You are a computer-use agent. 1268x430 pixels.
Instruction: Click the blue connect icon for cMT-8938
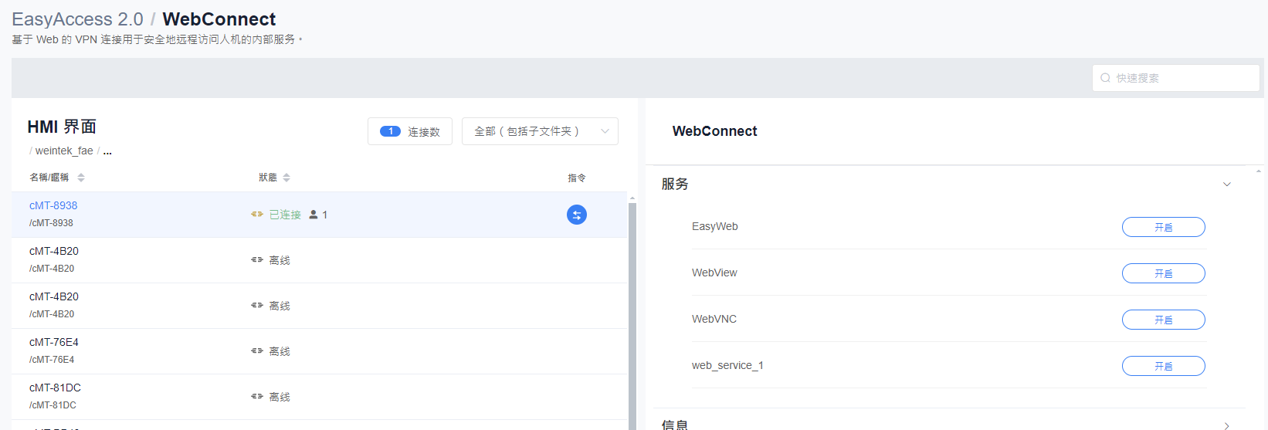[x=577, y=215]
